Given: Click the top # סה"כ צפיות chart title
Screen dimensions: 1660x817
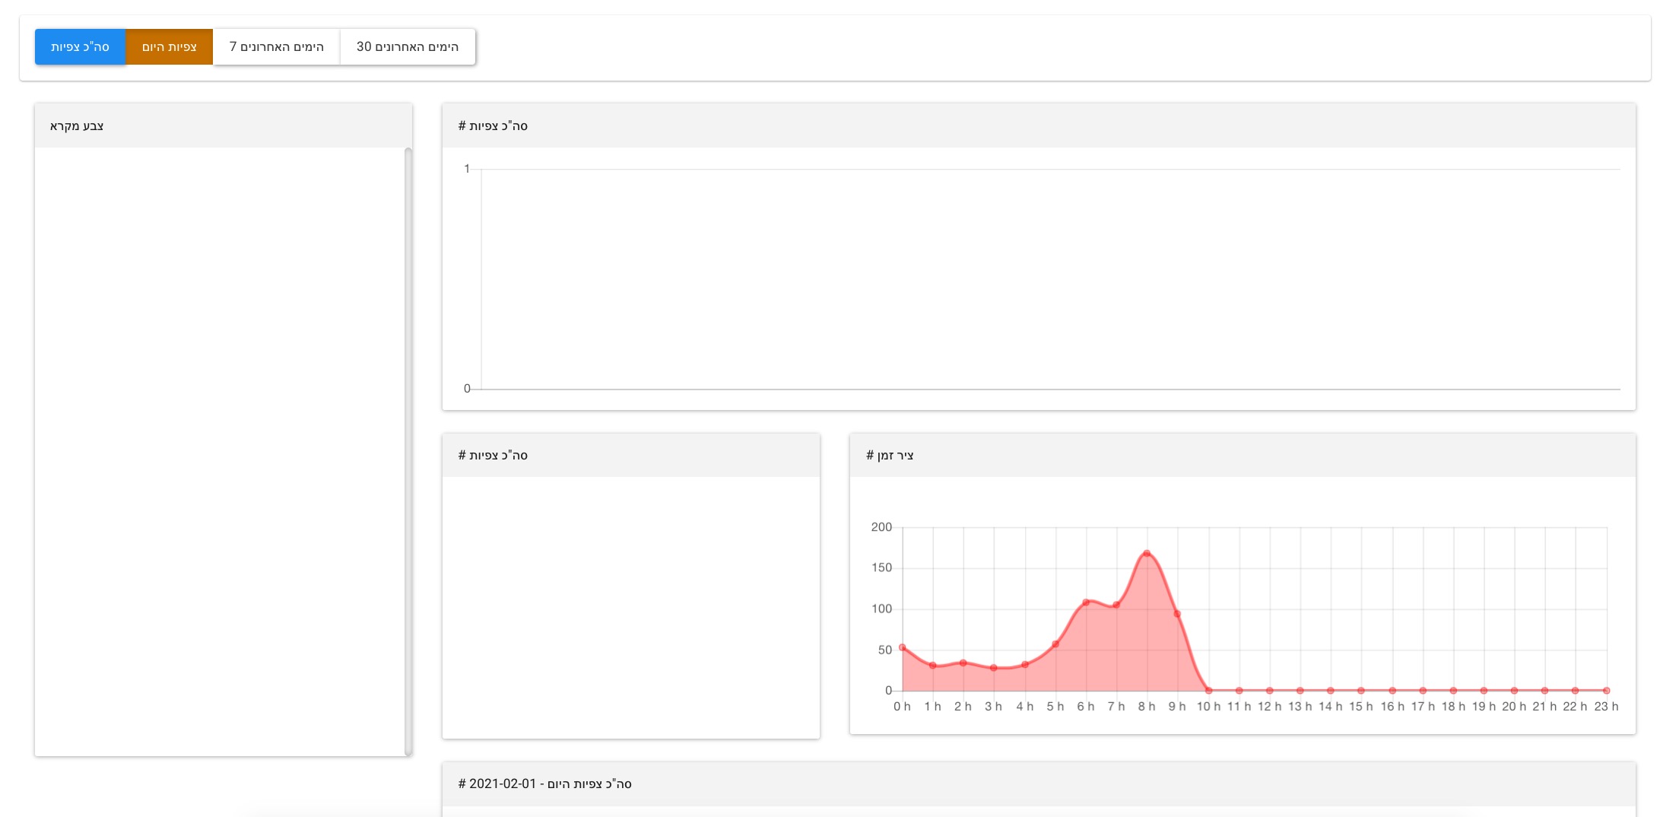Looking at the screenshot, I should 493,126.
